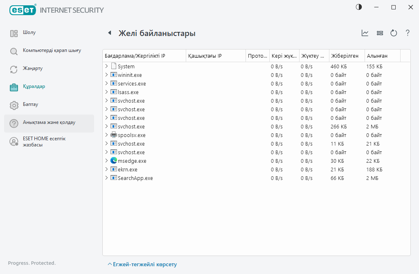Expand the System process row
This screenshot has width=419, height=274.
click(106, 66)
